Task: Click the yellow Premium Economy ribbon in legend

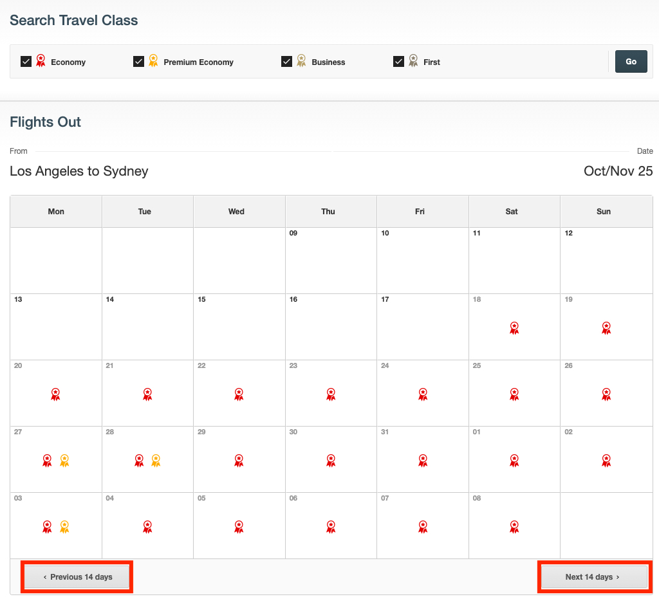Action: pos(153,60)
